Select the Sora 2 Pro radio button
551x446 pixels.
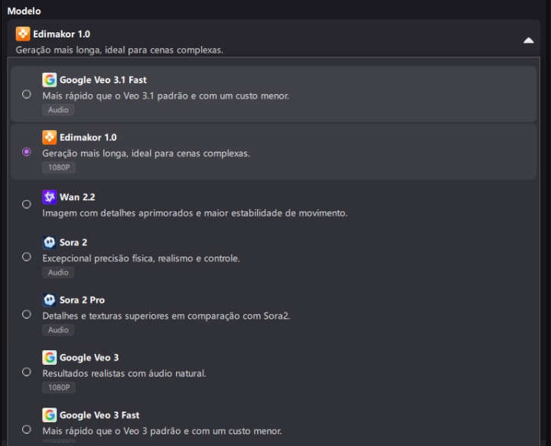[x=27, y=314]
